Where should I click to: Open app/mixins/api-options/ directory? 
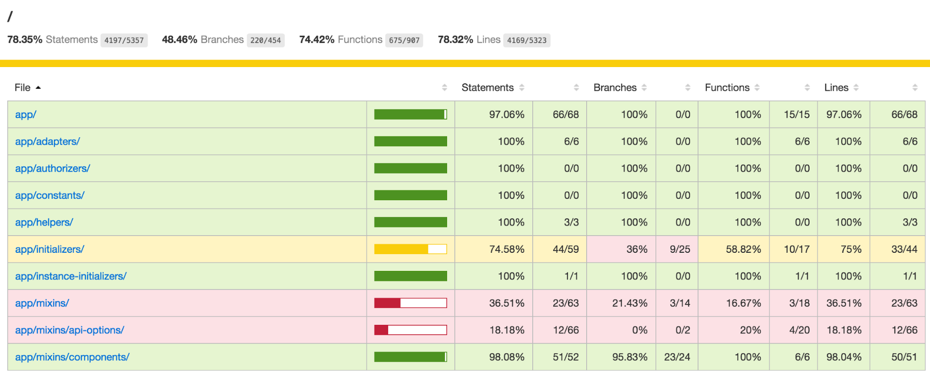pos(70,331)
